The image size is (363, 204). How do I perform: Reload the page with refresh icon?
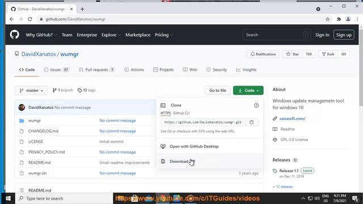pyautogui.click(x=30, y=19)
